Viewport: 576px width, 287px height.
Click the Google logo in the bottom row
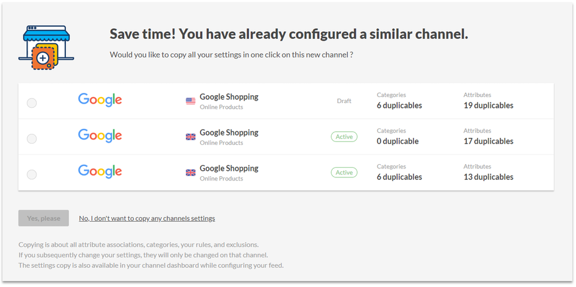pos(100,172)
